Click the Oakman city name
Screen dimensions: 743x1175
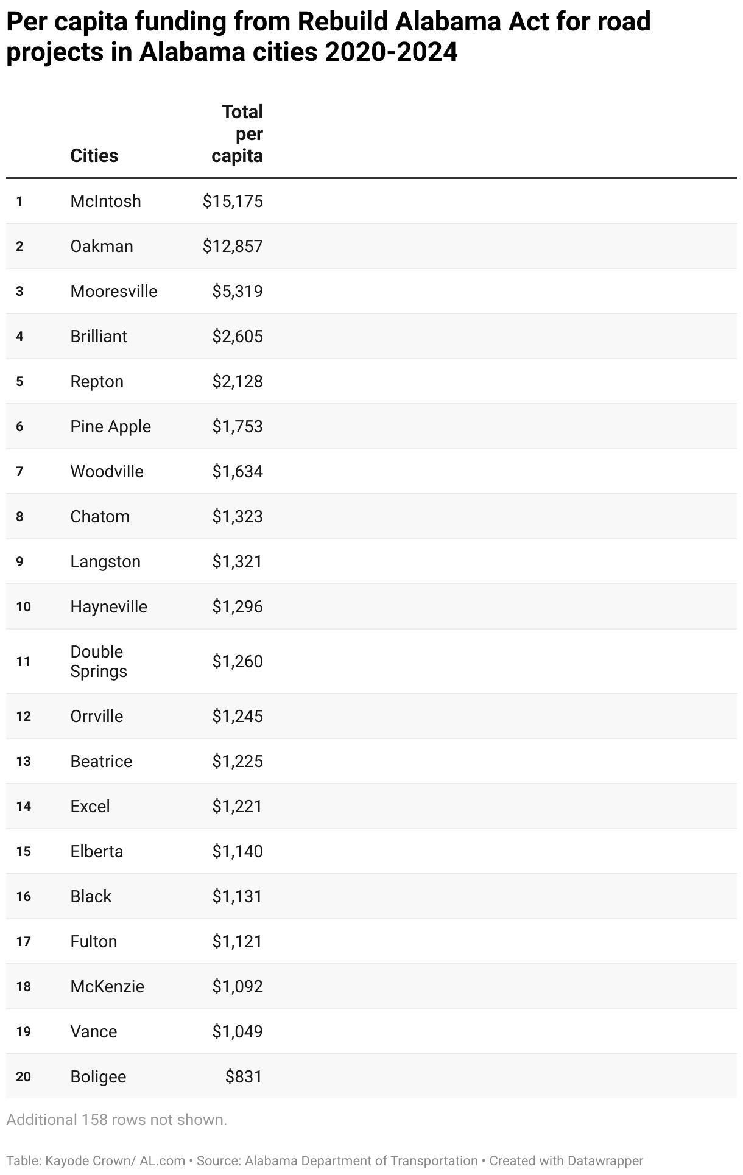tap(102, 246)
